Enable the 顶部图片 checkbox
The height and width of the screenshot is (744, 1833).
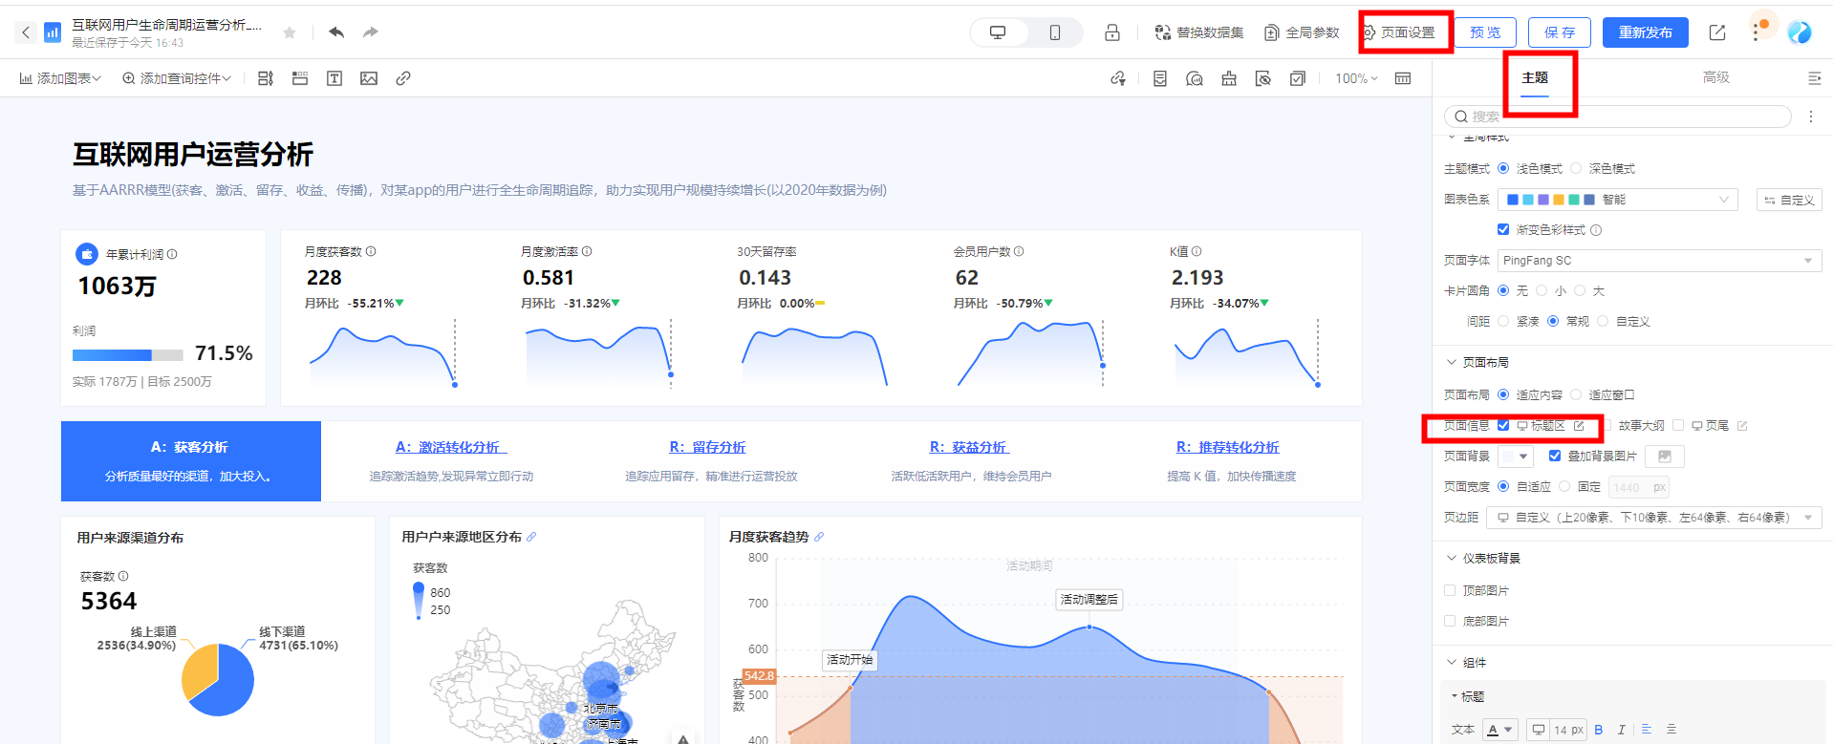tap(1450, 591)
